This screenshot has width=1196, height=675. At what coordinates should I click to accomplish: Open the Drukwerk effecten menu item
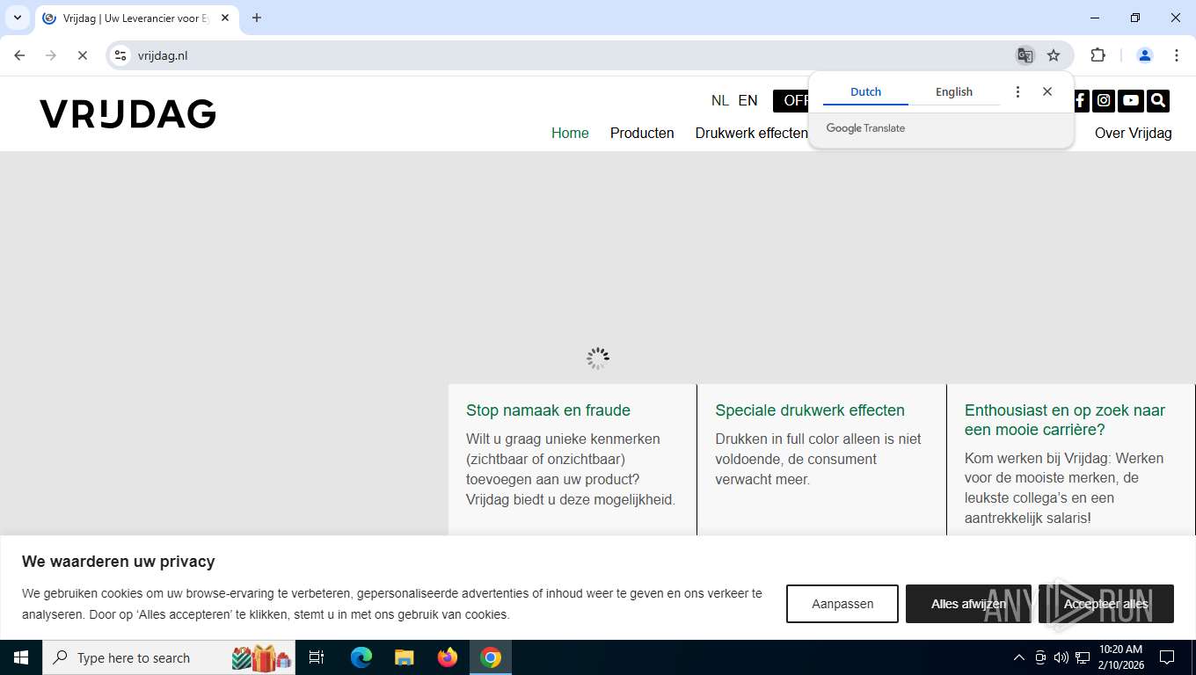click(x=751, y=133)
